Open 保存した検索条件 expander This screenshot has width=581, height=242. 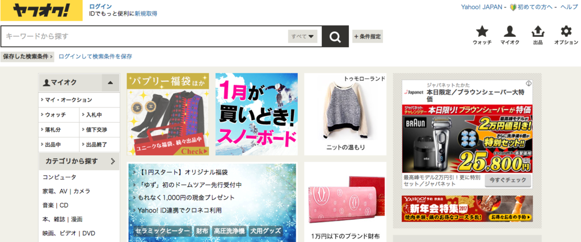[x=28, y=57]
